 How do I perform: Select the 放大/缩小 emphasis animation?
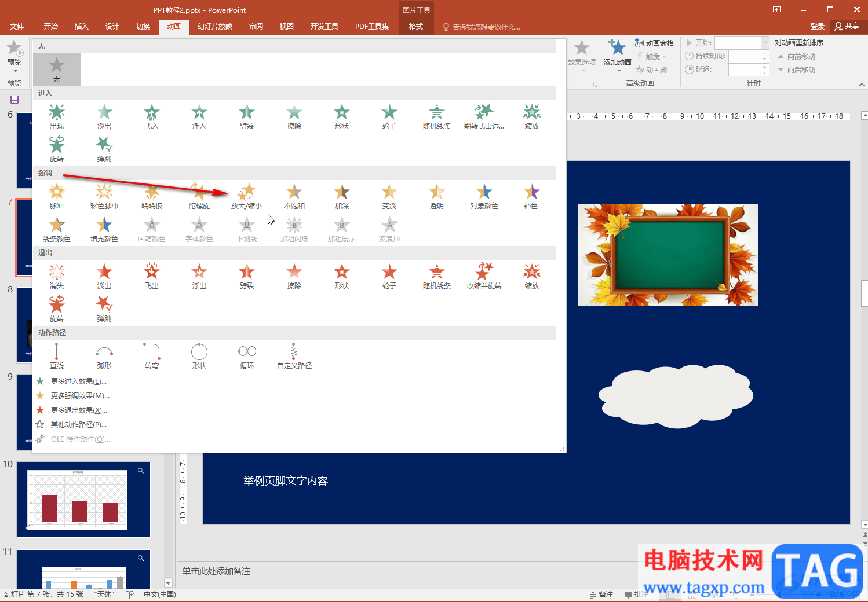(x=247, y=196)
